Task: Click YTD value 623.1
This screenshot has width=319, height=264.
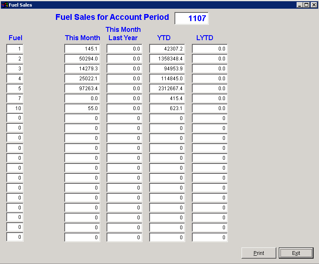Action: tap(167, 108)
